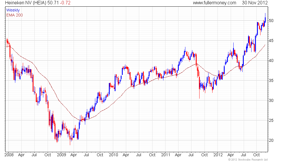Screen dimensions: 283x162
Task: Select the 'EMA 200' legend label
Action: (15, 15)
